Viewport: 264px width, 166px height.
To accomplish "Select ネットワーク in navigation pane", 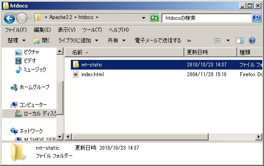I will pyautogui.click(x=31, y=131).
